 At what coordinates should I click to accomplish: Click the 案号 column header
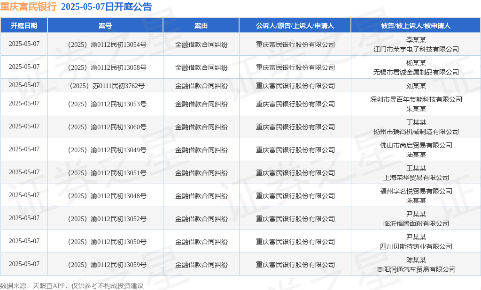click(x=105, y=26)
